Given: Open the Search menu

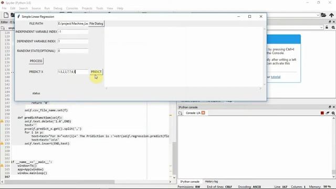Looking at the screenshot, I should point(23,8).
